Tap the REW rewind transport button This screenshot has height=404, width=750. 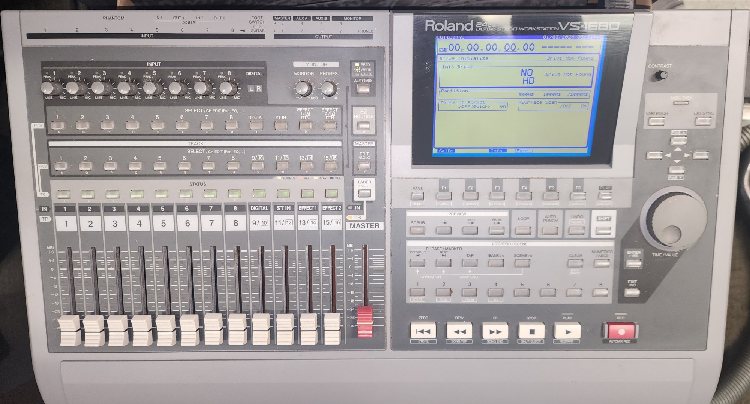[459, 331]
